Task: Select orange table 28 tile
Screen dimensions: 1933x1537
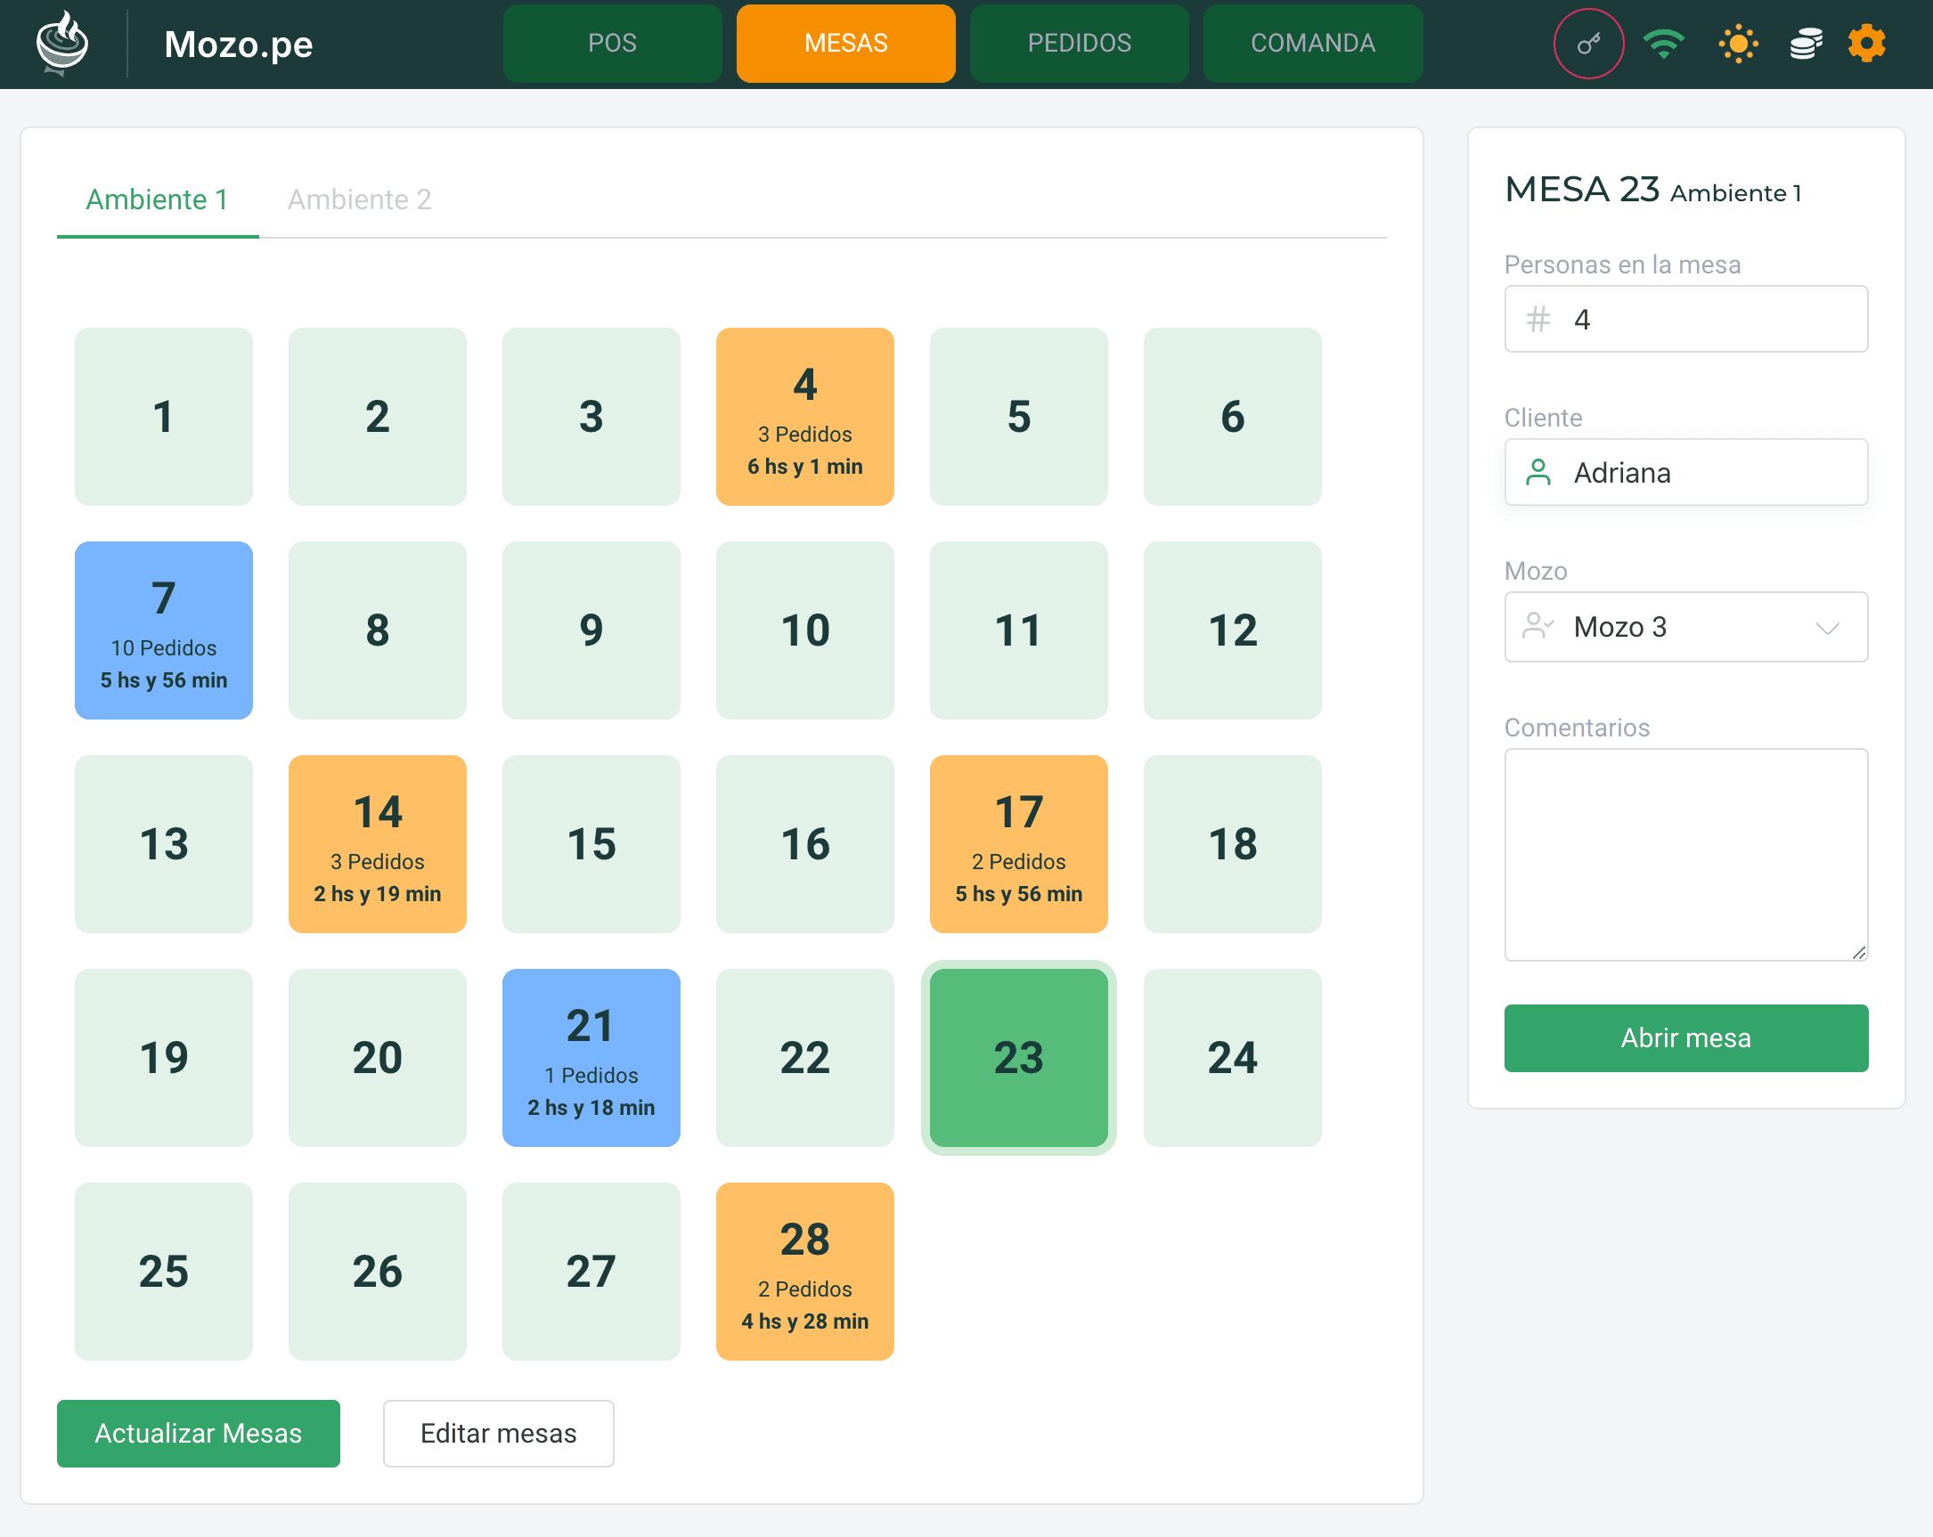Action: 804,1270
